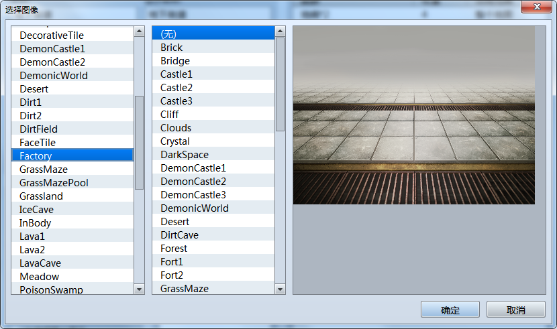Choose the Castle1 entry
Viewport: 557px width, 329px height.
(x=213, y=74)
